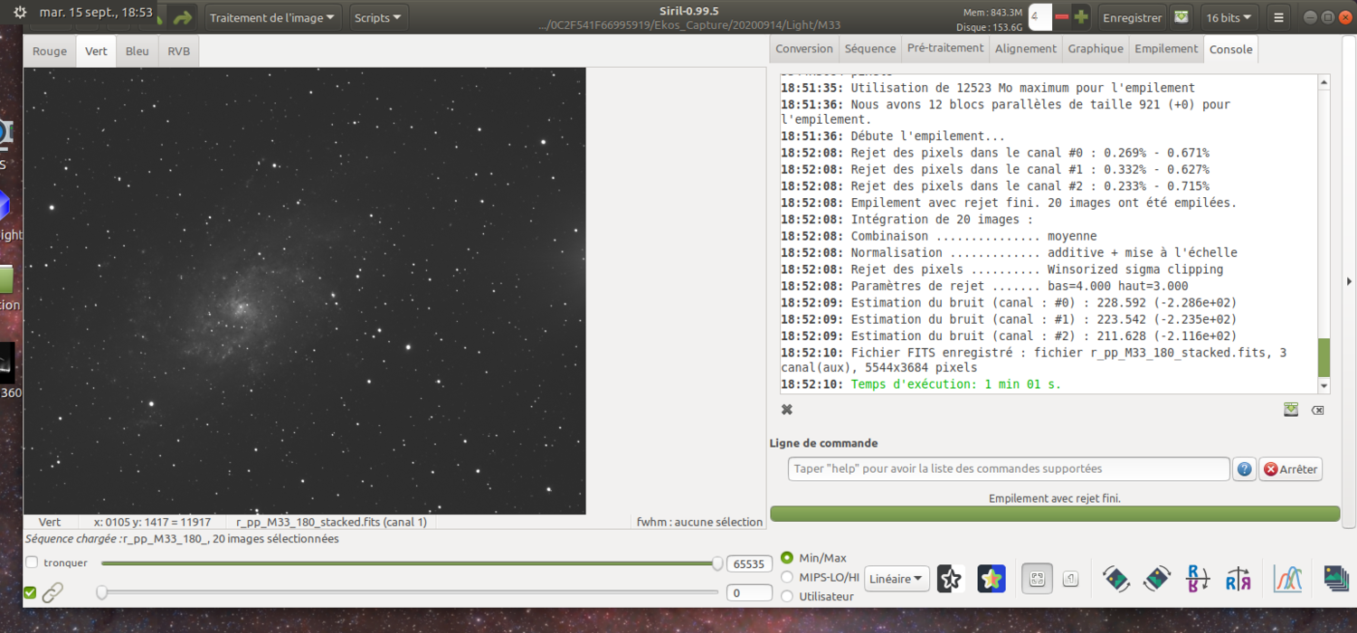Click 'r_pp_M33_180_stacked.fits (canal 1)' status label

tap(331, 522)
